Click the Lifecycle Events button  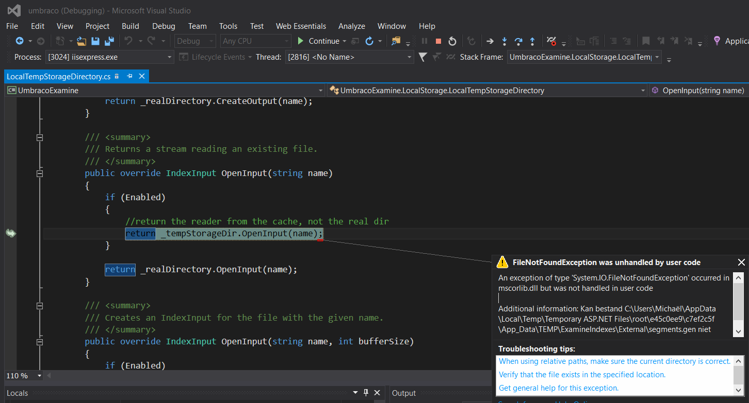tap(216, 57)
